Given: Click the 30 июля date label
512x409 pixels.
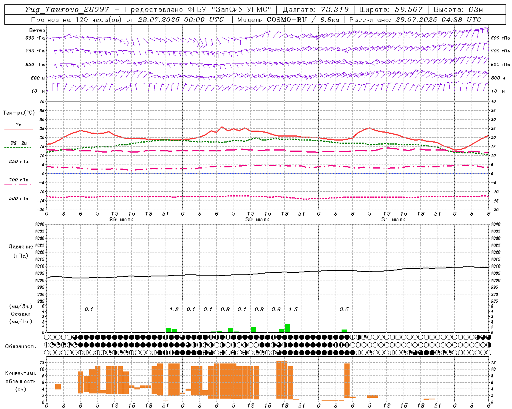Looking at the screenshot, I should click(258, 220).
